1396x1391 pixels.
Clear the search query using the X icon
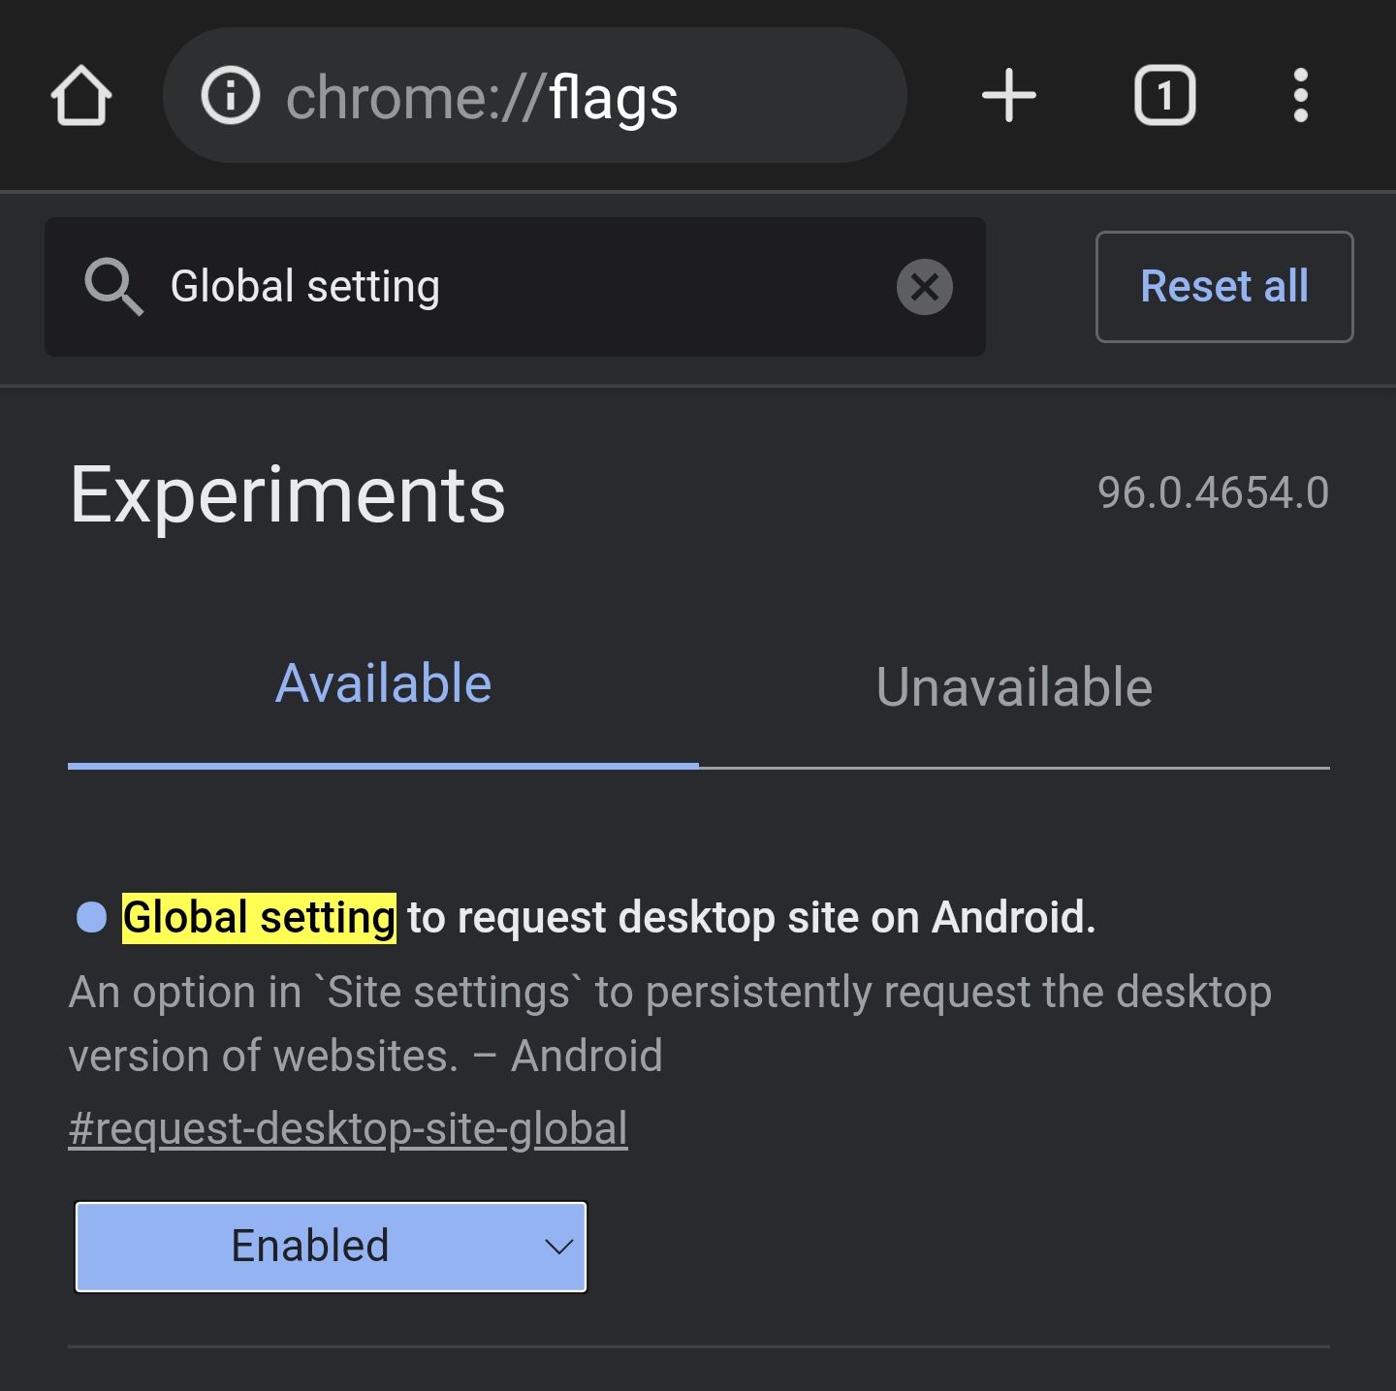coord(924,287)
